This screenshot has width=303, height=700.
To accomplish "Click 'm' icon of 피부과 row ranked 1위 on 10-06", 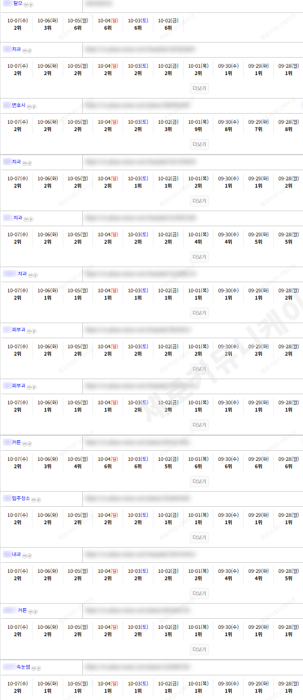I will (30, 387).
